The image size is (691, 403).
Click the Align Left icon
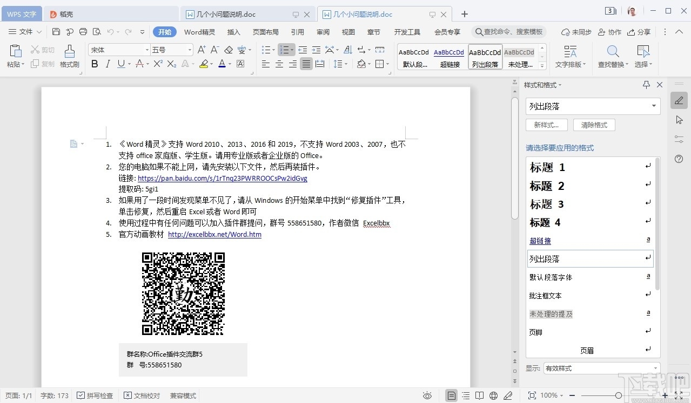(x=266, y=64)
